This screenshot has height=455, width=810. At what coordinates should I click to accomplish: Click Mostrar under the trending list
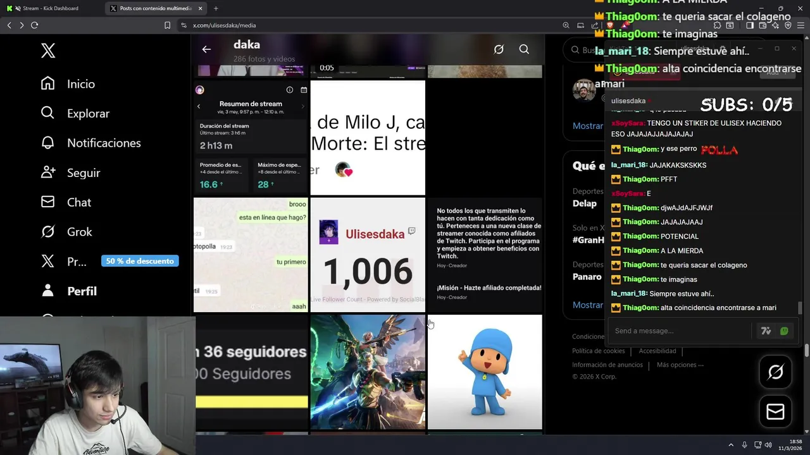[588, 305]
